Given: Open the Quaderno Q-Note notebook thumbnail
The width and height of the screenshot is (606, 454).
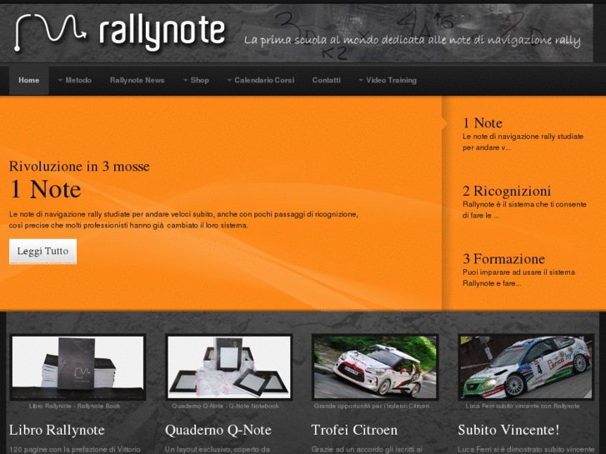Looking at the screenshot, I should coord(228,367).
